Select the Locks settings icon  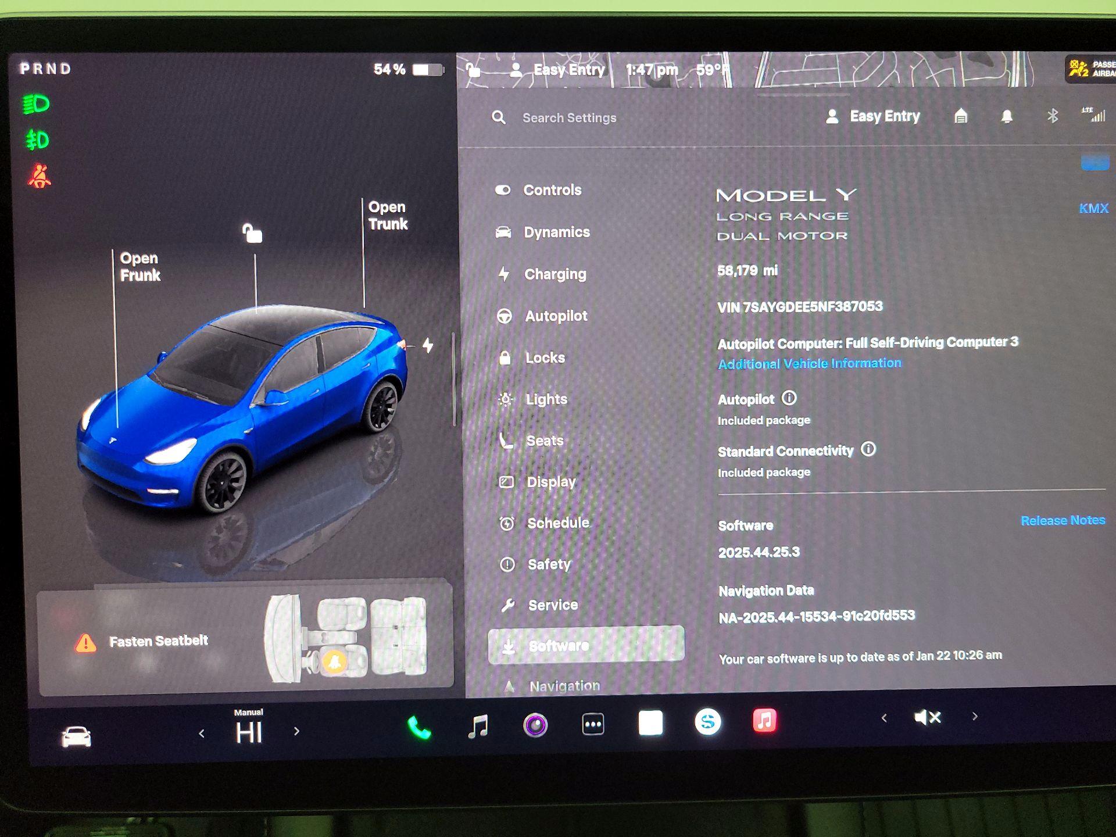[x=505, y=357]
